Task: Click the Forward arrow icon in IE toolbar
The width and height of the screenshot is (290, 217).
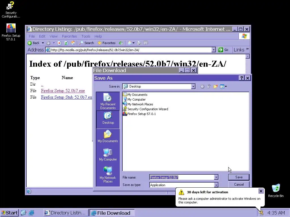Action: pos(48,43)
